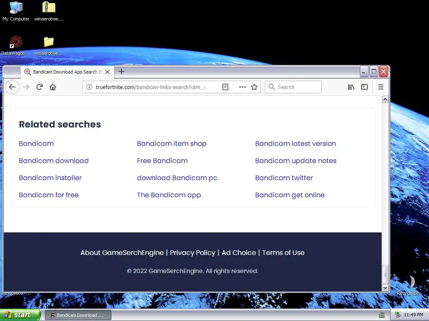This screenshot has height=321, width=429.
Task: Open the Firefox hamburger menu
Action: [380, 87]
